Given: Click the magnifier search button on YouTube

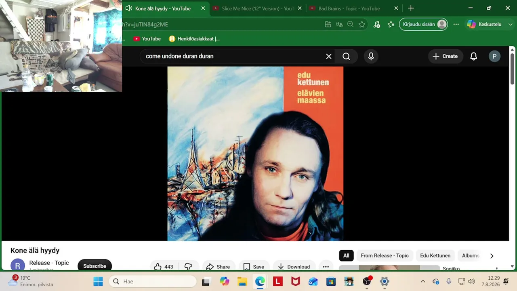Looking at the screenshot, I should click(x=346, y=56).
